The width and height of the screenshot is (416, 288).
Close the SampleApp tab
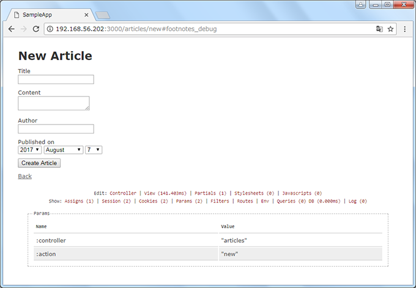86,15
